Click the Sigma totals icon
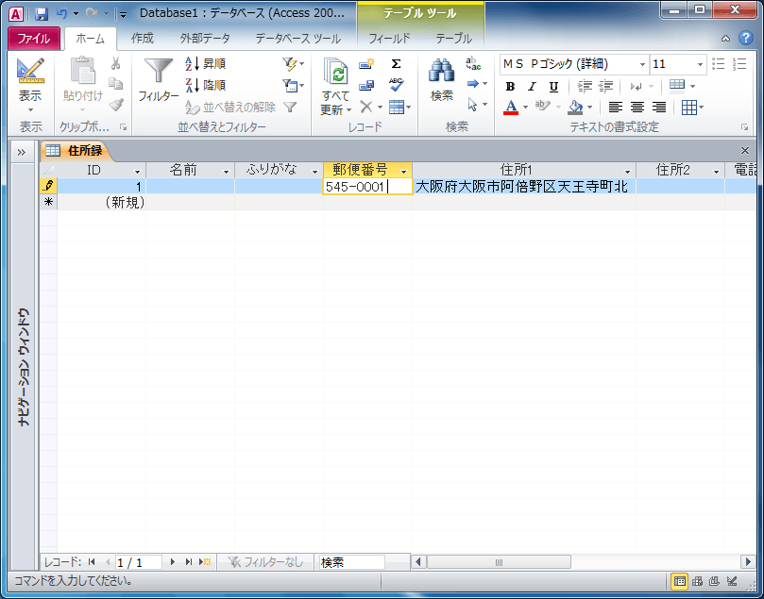 tap(396, 64)
